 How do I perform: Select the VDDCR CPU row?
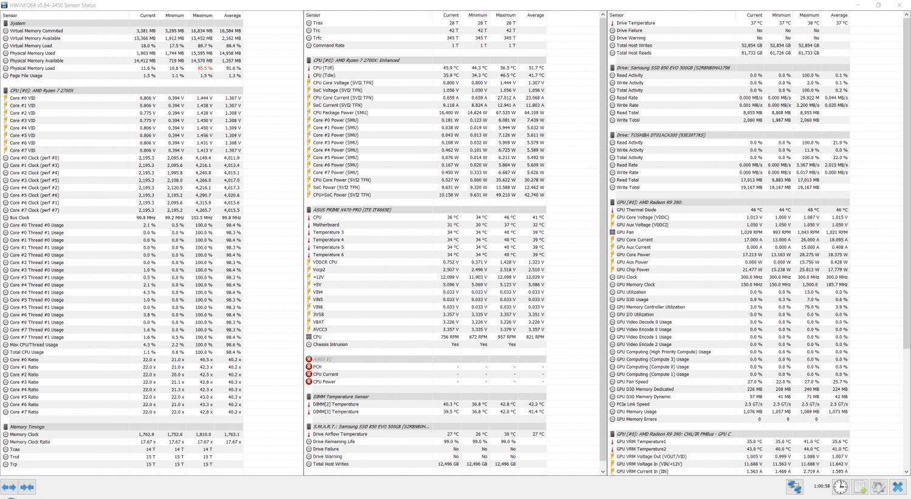pos(425,262)
